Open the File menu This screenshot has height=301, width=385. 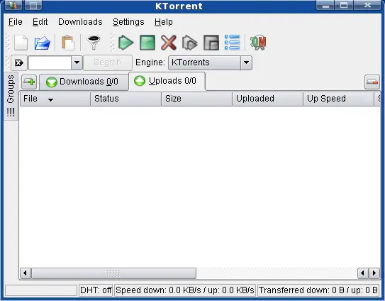pyautogui.click(x=15, y=22)
